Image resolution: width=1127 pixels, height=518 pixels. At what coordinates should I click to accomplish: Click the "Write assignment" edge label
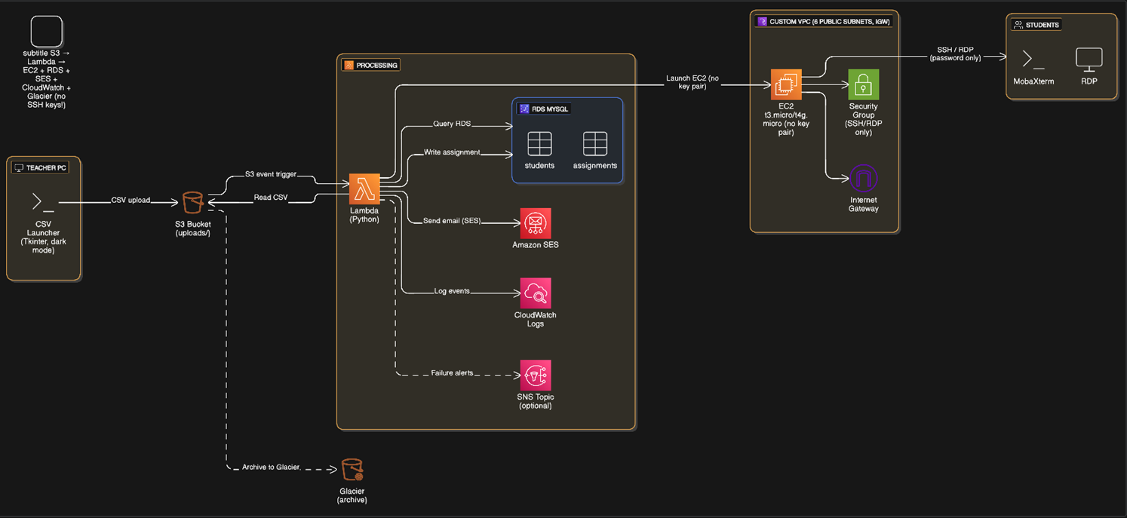[x=452, y=152]
